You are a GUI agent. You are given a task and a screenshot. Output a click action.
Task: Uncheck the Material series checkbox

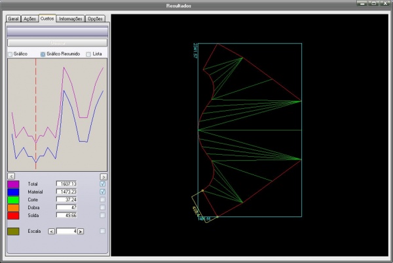click(102, 192)
